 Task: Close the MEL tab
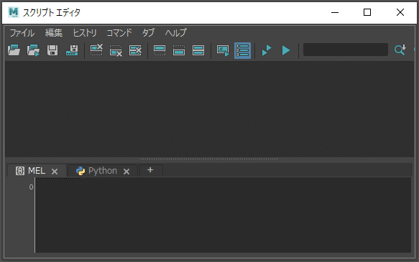click(55, 172)
